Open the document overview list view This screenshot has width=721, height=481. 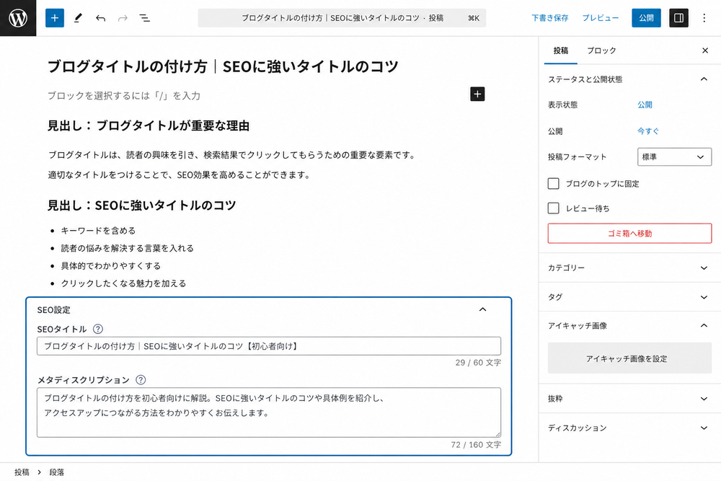pos(145,19)
